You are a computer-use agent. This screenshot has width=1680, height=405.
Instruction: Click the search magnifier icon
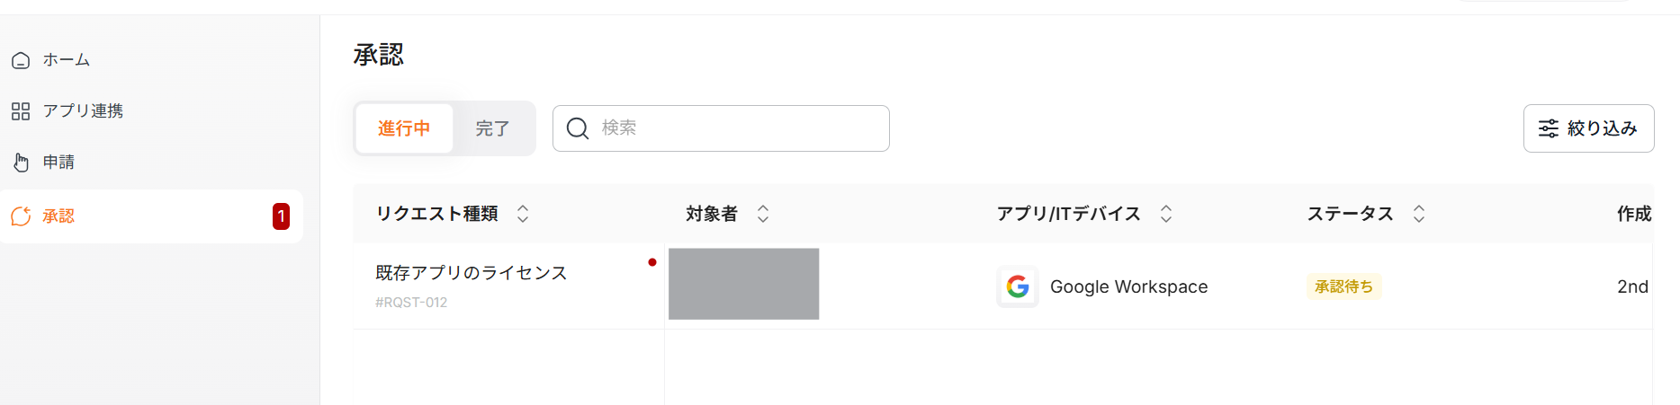tap(578, 128)
